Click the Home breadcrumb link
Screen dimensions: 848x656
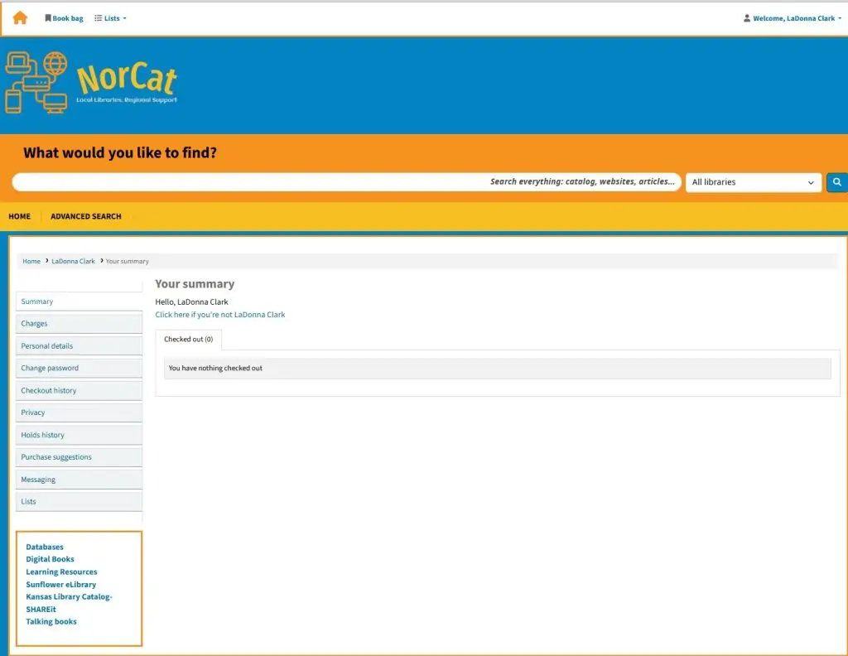click(31, 262)
